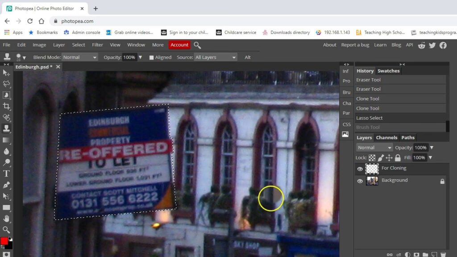Select the Clone Stamp tool
Image resolution: width=457 pixels, height=257 pixels.
tap(6, 128)
